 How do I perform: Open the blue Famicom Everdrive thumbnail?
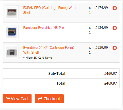[12, 32]
